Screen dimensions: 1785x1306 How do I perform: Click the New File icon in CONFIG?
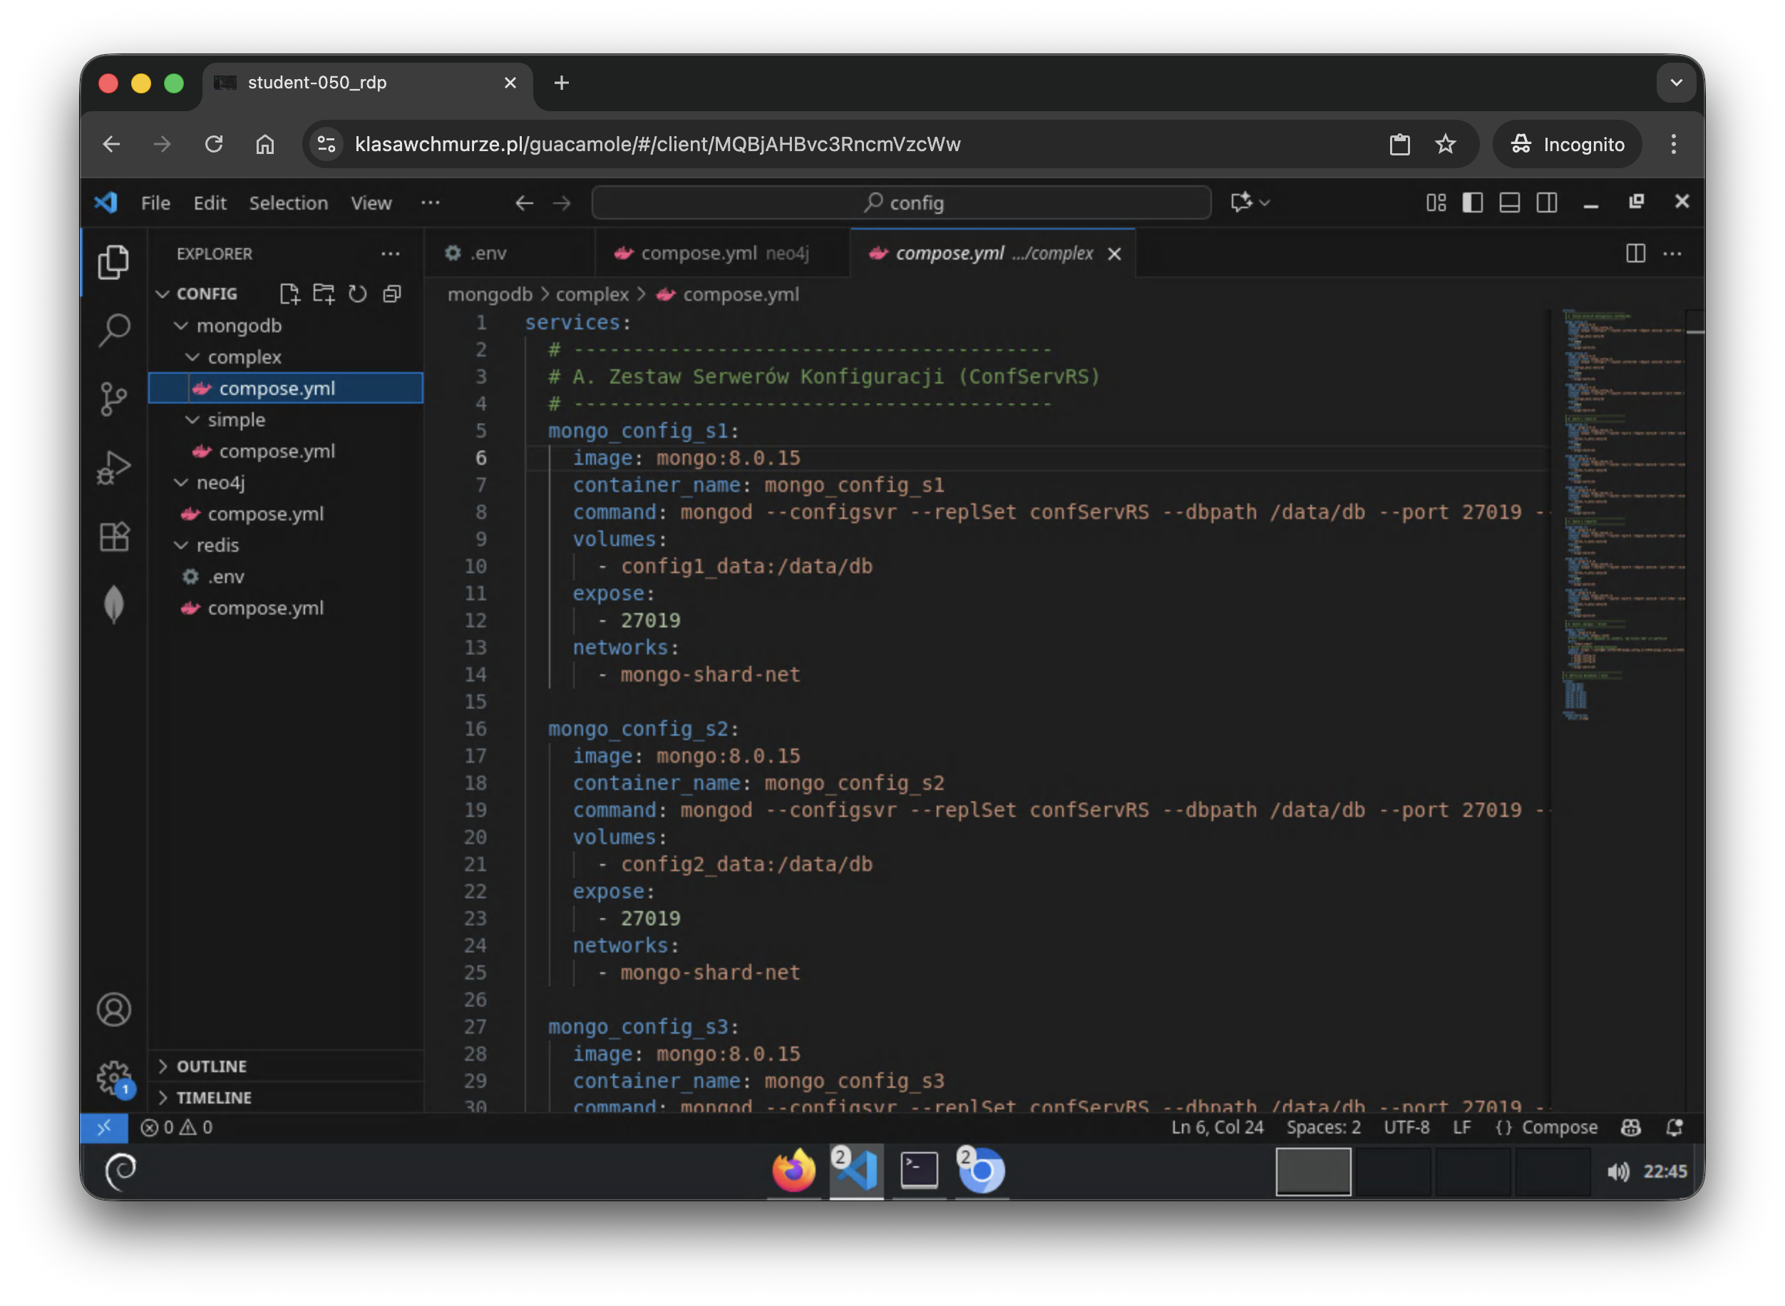tap(289, 294)
